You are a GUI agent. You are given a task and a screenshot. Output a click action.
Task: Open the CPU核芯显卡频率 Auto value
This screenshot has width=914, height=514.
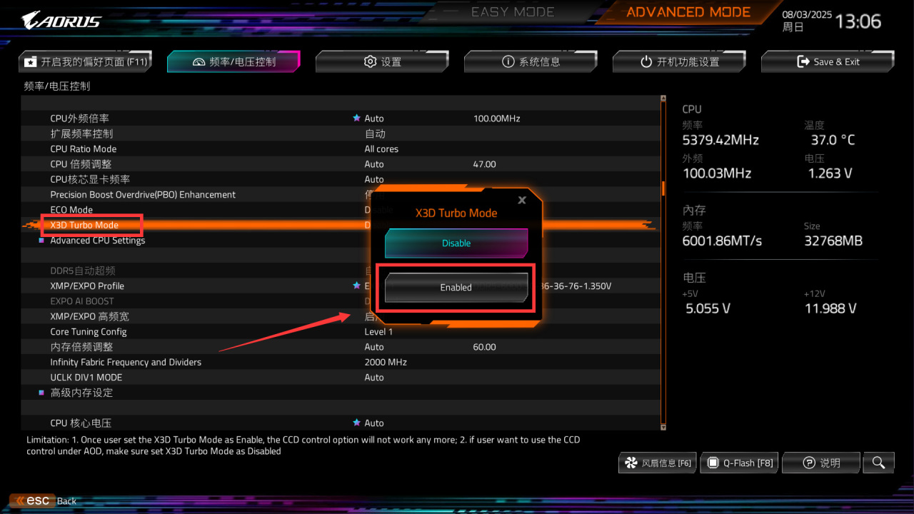pos(374,179)
